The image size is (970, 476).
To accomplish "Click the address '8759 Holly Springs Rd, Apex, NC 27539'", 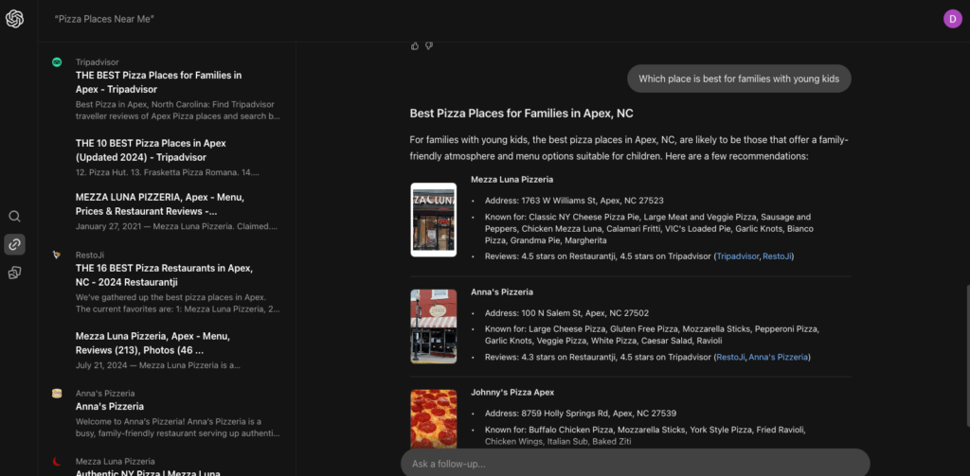I will [x=599, y=414].
